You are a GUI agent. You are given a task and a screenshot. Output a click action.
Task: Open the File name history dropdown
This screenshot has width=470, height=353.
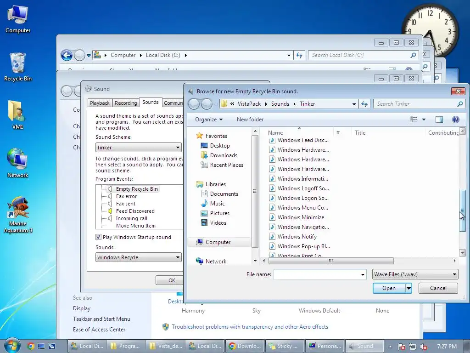363,274
